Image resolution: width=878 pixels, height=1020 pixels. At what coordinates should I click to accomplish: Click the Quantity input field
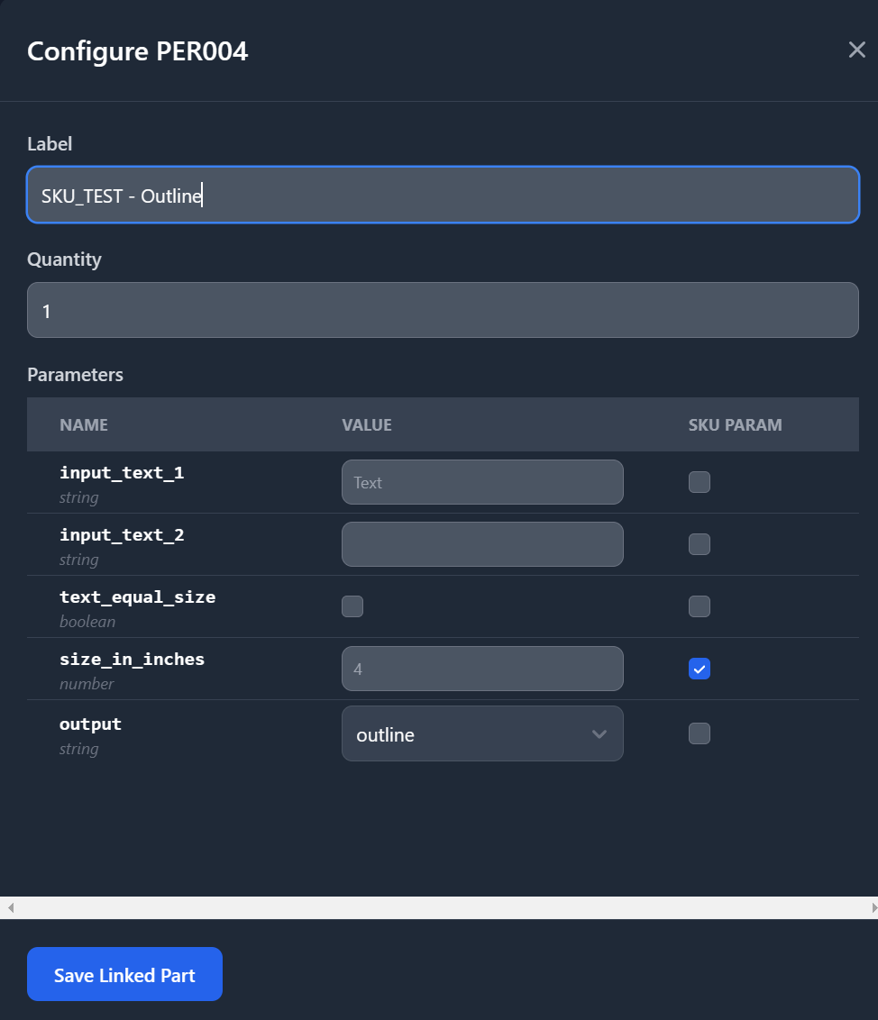pos(444,310)
